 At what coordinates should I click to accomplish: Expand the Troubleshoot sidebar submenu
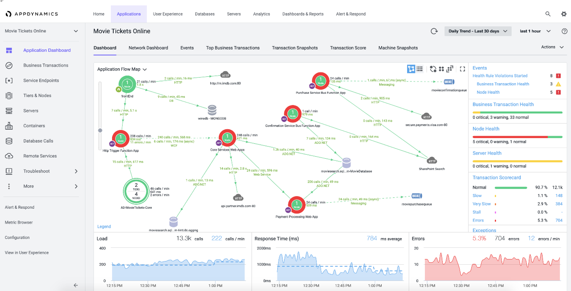(76, 171)
